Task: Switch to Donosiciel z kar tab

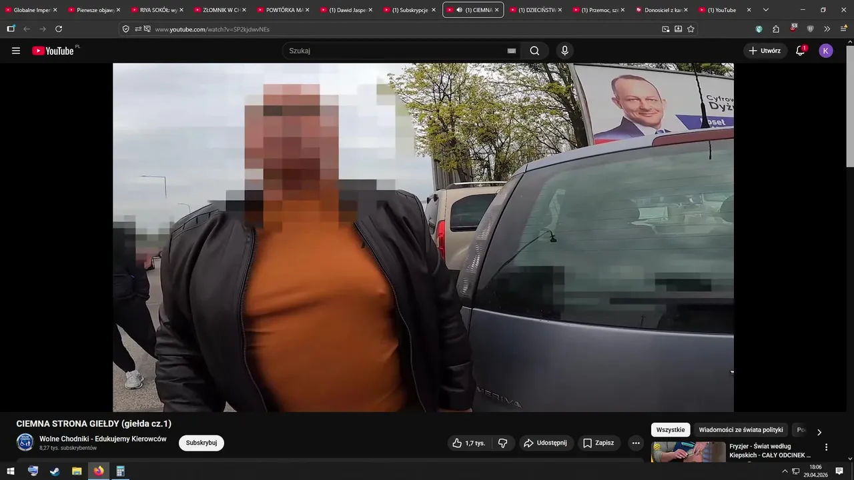Action: coord(661,10)
